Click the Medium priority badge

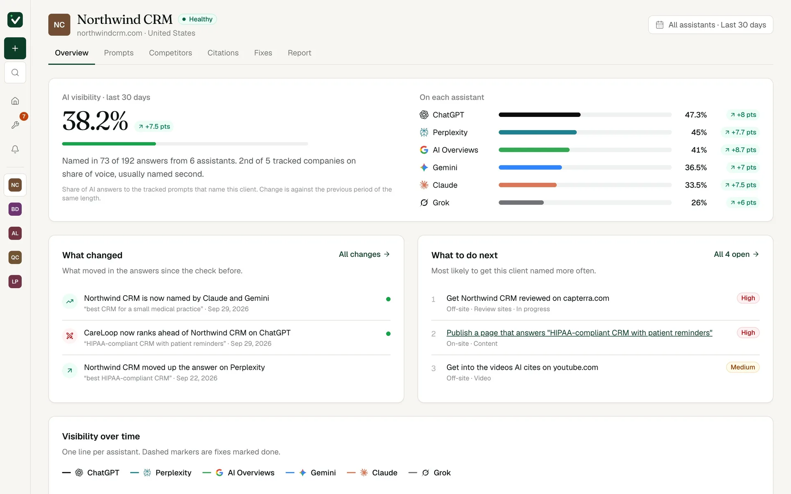[x=743, y=367]
